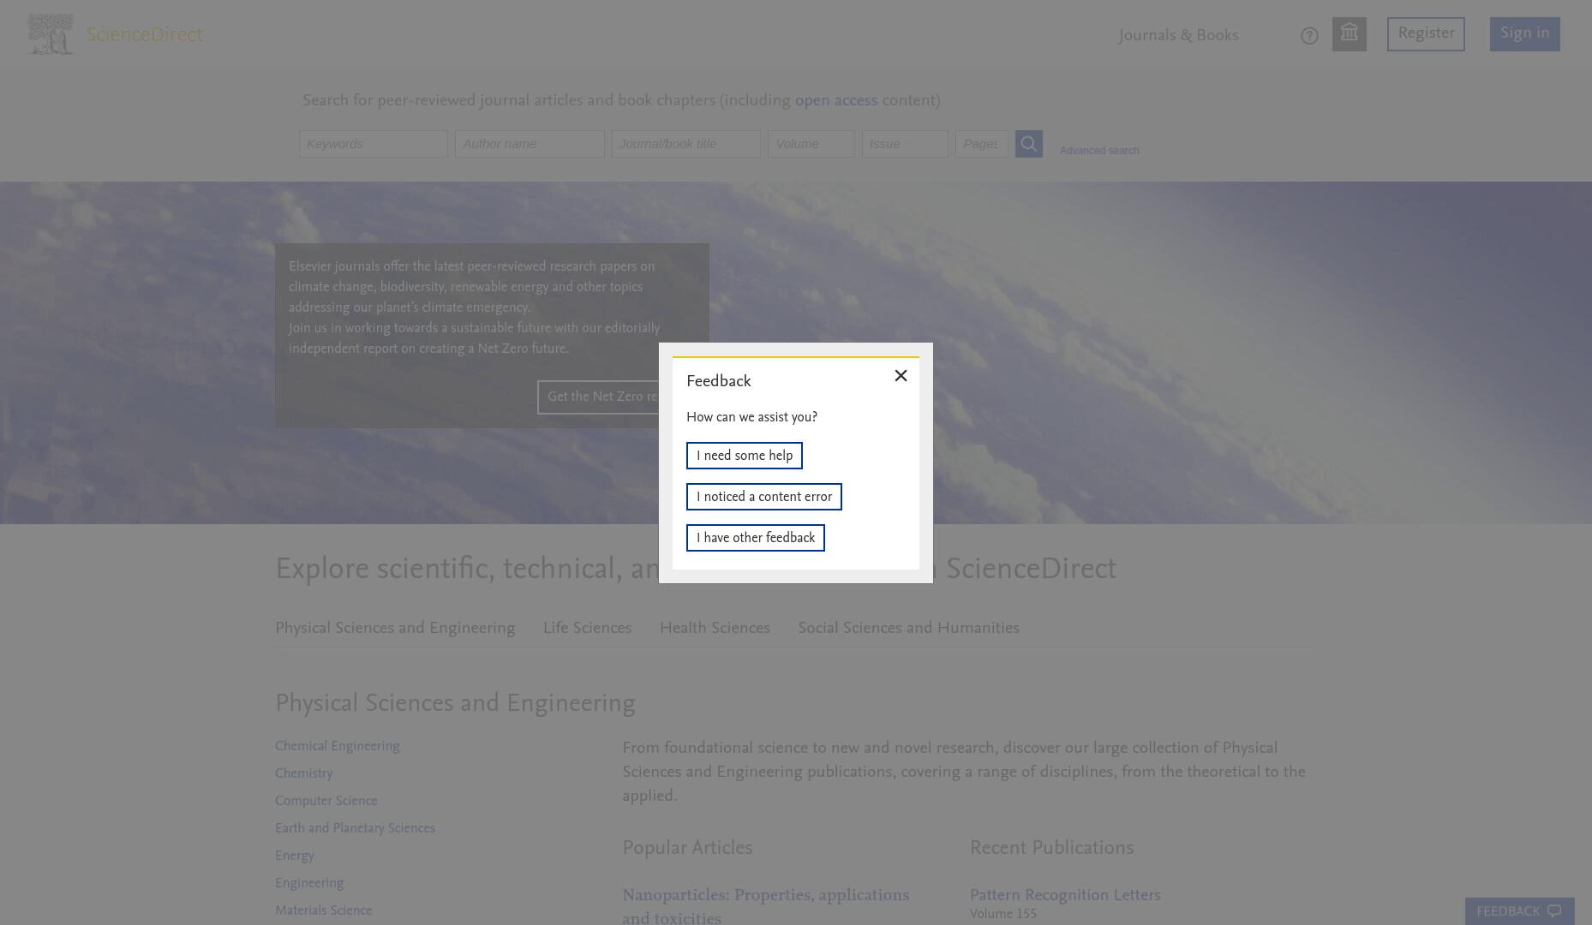Open Journals & Books page

tap(1178, 36)
